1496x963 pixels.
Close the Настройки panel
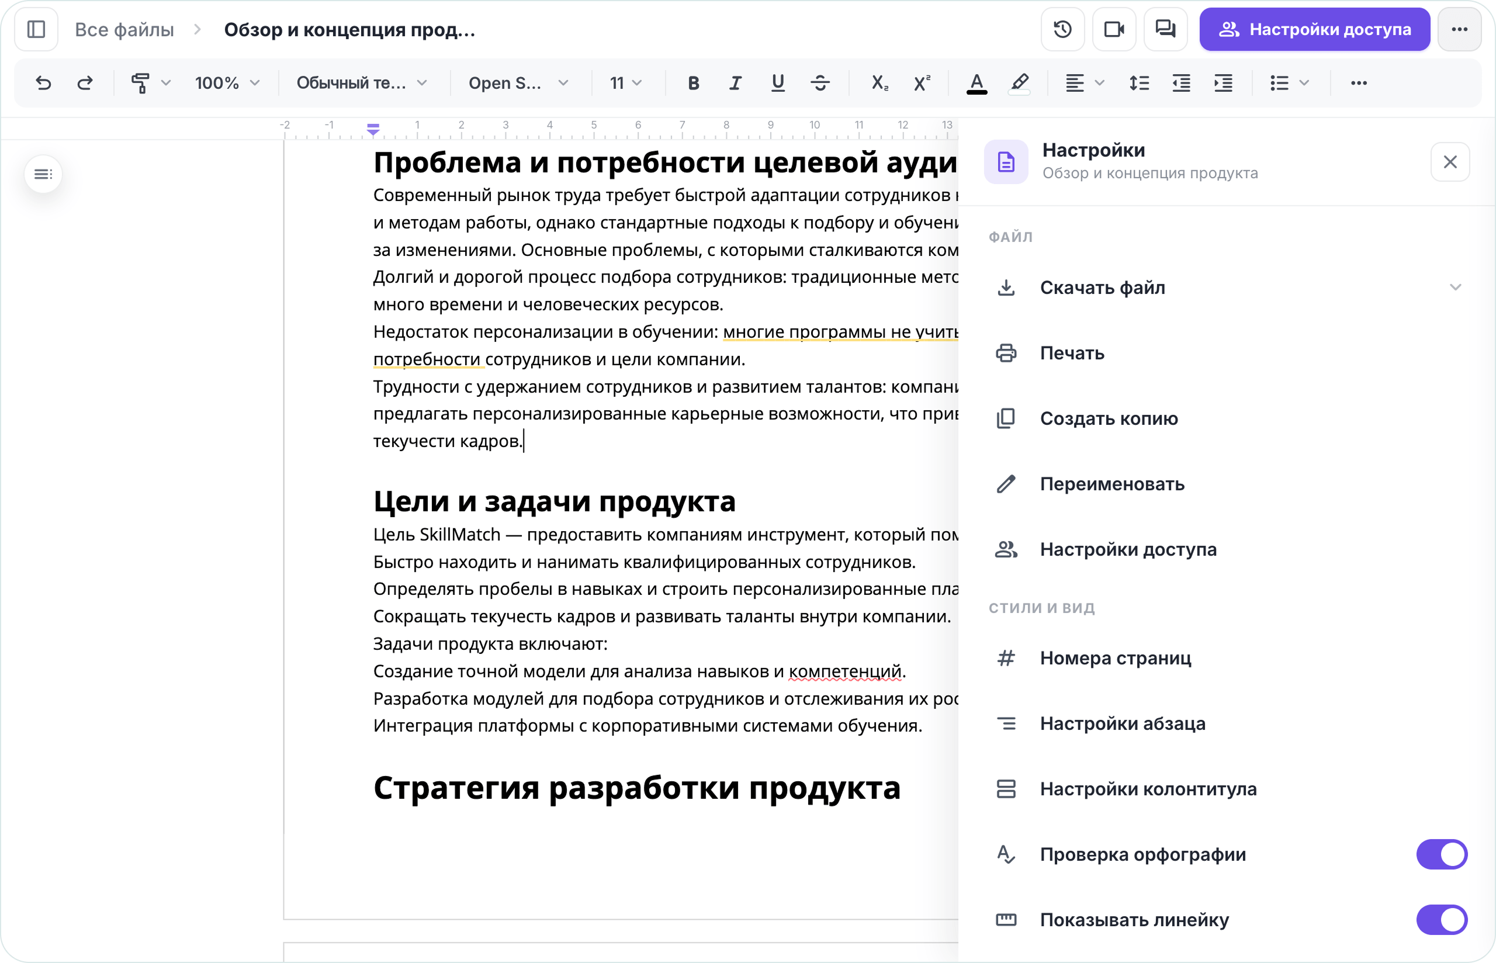pyautogui.click(x=1450, y=162)
